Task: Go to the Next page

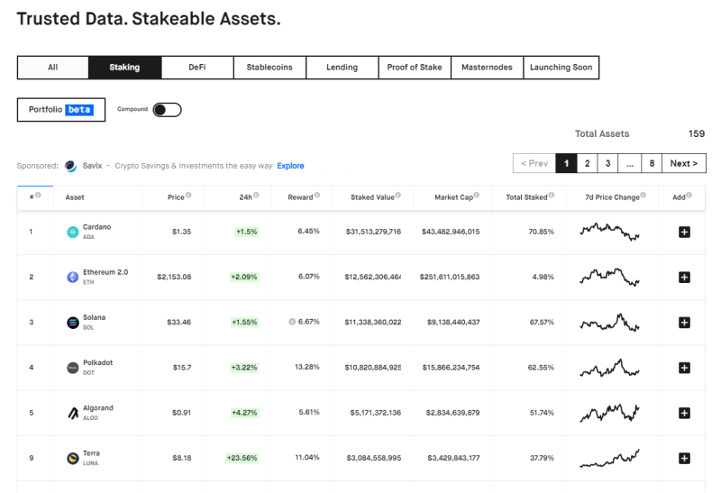Action: 684,163
